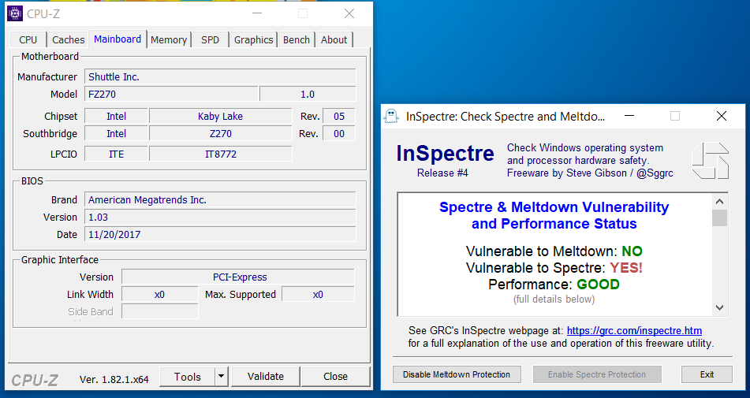
Task: Click the Graphic Interface PCI-Express field
Action: 238,277
